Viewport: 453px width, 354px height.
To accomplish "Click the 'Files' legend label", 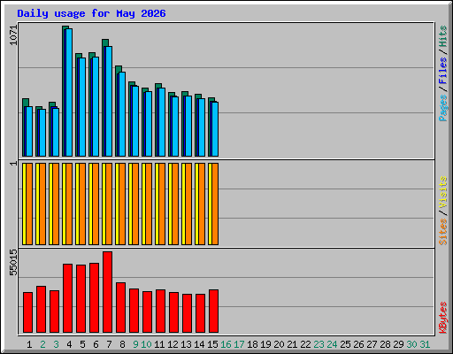I will [x=442, y=71].
